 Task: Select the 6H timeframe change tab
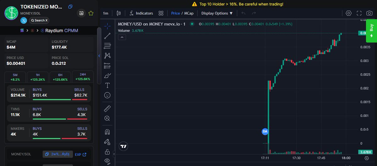click(x=60, y=77)
